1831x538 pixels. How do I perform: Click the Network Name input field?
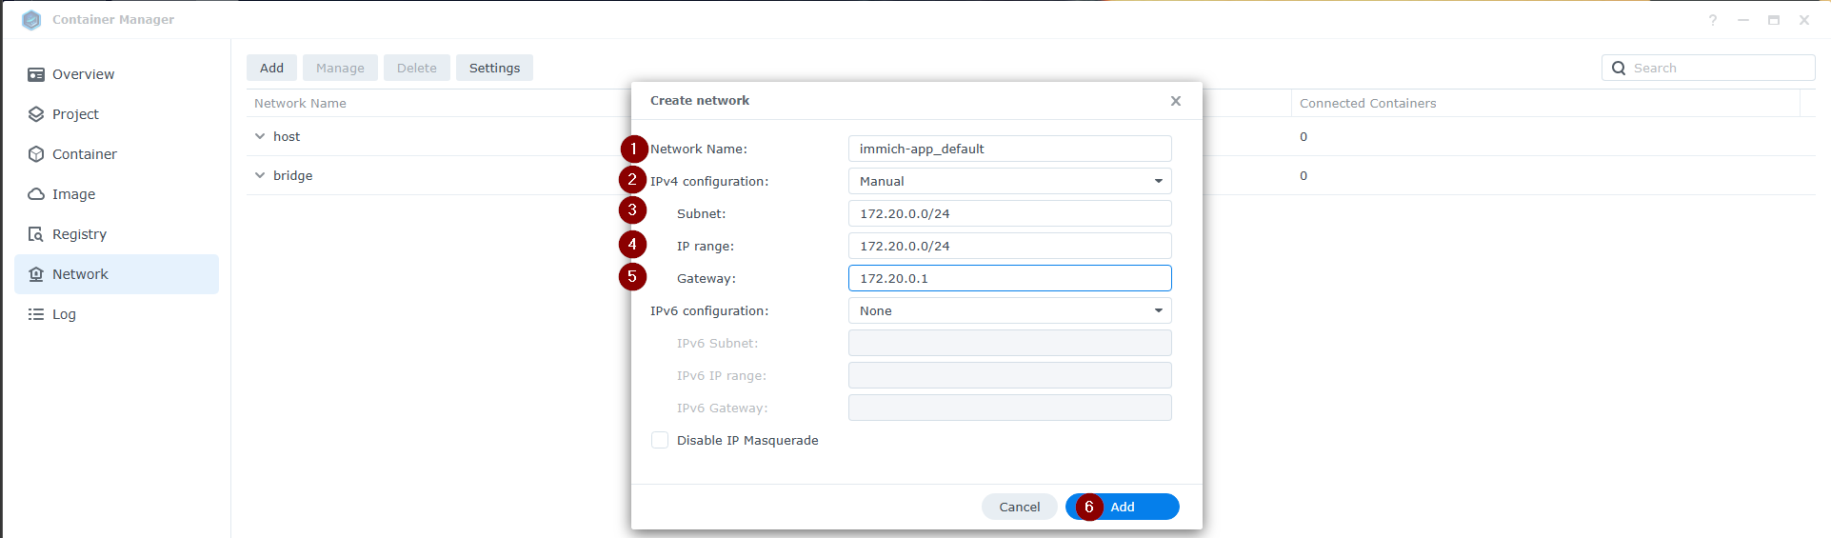click(1009, 149)
